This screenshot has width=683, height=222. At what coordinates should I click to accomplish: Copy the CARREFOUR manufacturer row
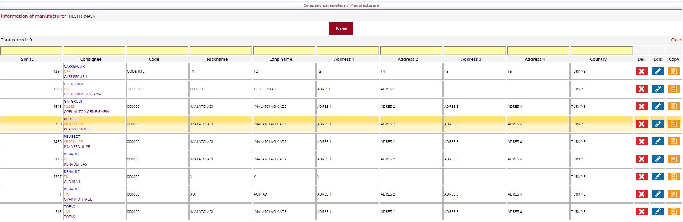[x=674, y=71]
